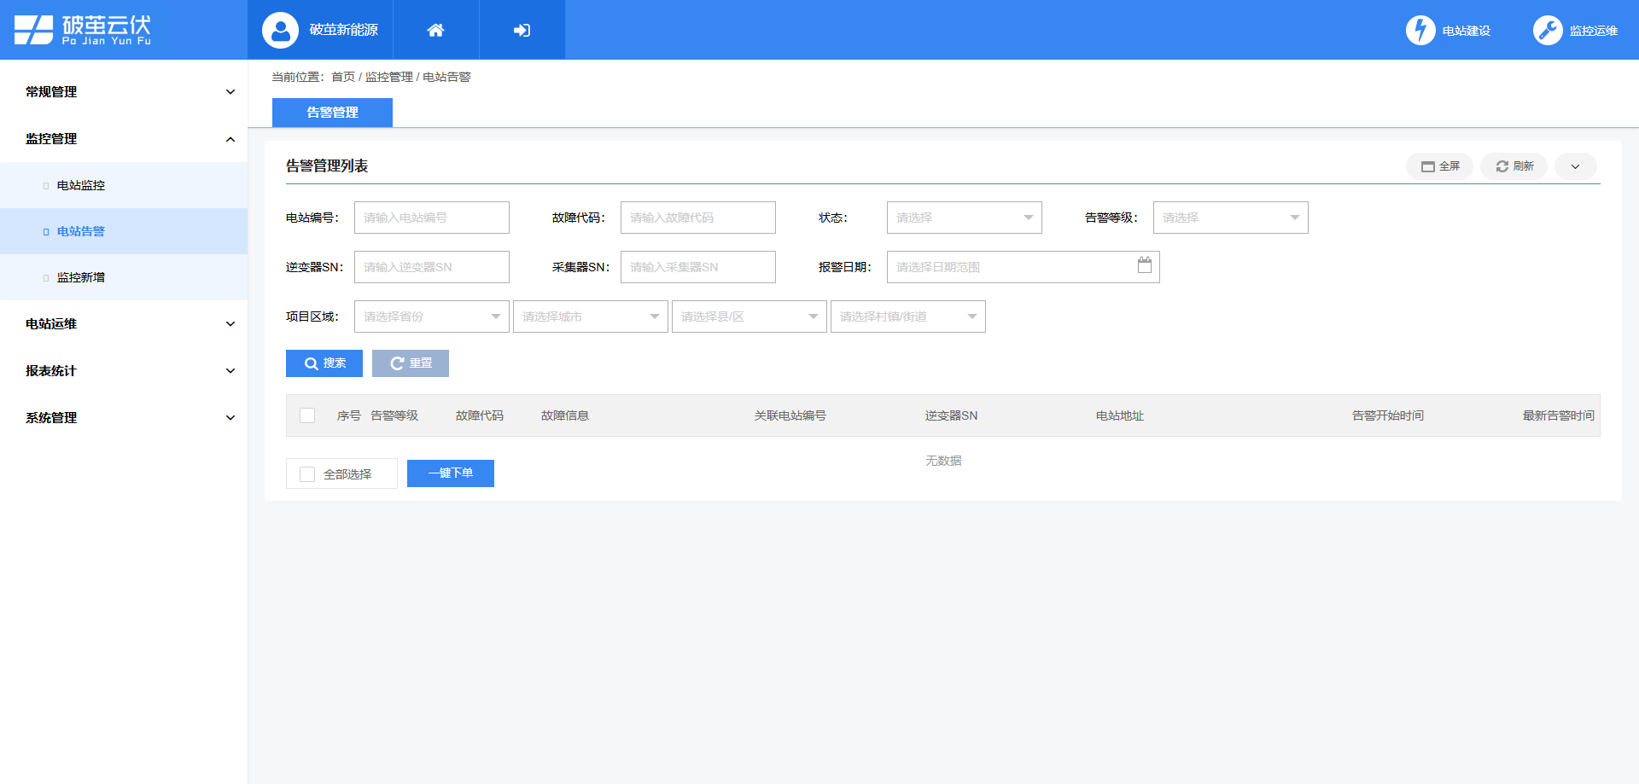The height and width of the screenshot is (784, 1639).
Task: Open 电站建设 via lightning icon
Action: coord(1420,30)
